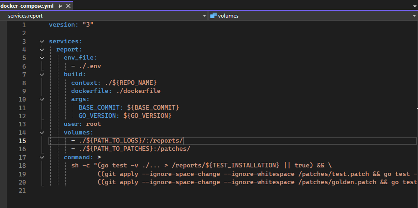Fold the volumes list
418x208 pixels.
(42, 133)
